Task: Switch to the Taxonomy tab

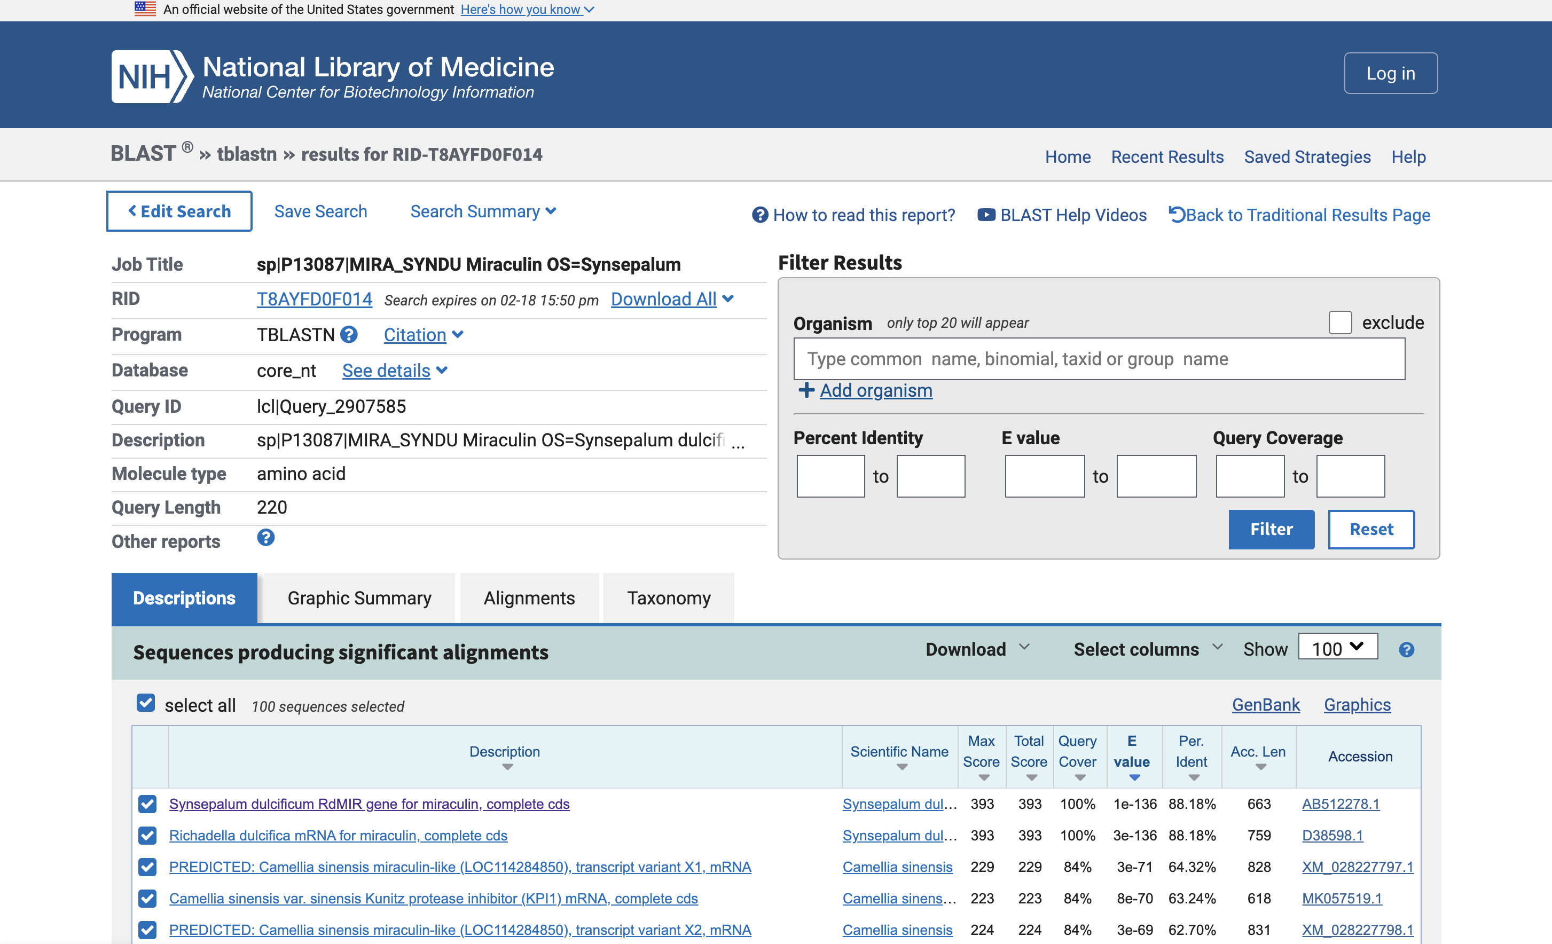Action: click(x=668, y=597)
